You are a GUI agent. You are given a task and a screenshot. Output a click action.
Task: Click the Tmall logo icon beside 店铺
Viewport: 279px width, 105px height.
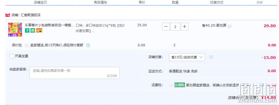click(x=8, y=15)
